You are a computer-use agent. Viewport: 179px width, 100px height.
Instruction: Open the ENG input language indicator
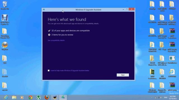(x=166, y=97)
